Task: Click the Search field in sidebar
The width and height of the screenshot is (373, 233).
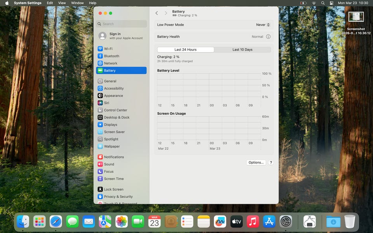Action: click(x=121, y=24)
